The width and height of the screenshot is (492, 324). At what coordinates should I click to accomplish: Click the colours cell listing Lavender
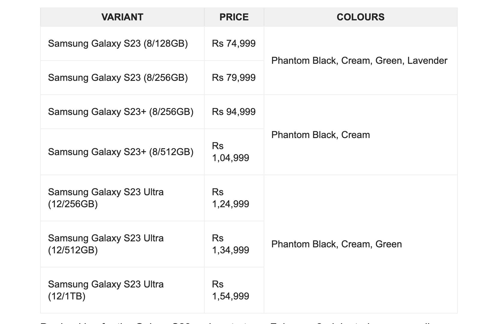[359, 60]
